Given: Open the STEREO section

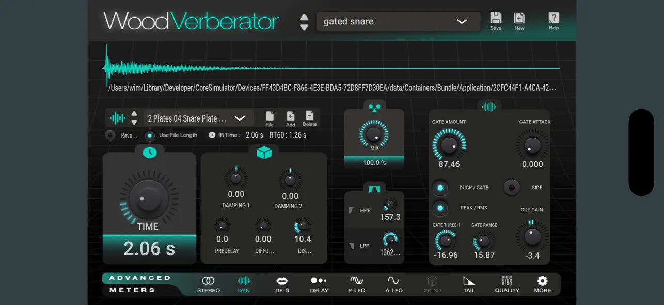Looking at the screenshot, I should tap(208, 284).
